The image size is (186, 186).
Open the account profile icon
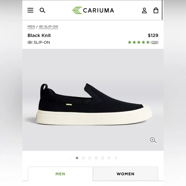pos(144,11)
